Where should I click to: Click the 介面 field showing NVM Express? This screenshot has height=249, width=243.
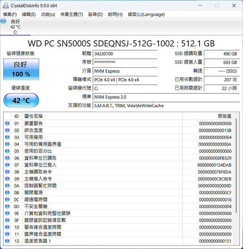coord(125,71)
